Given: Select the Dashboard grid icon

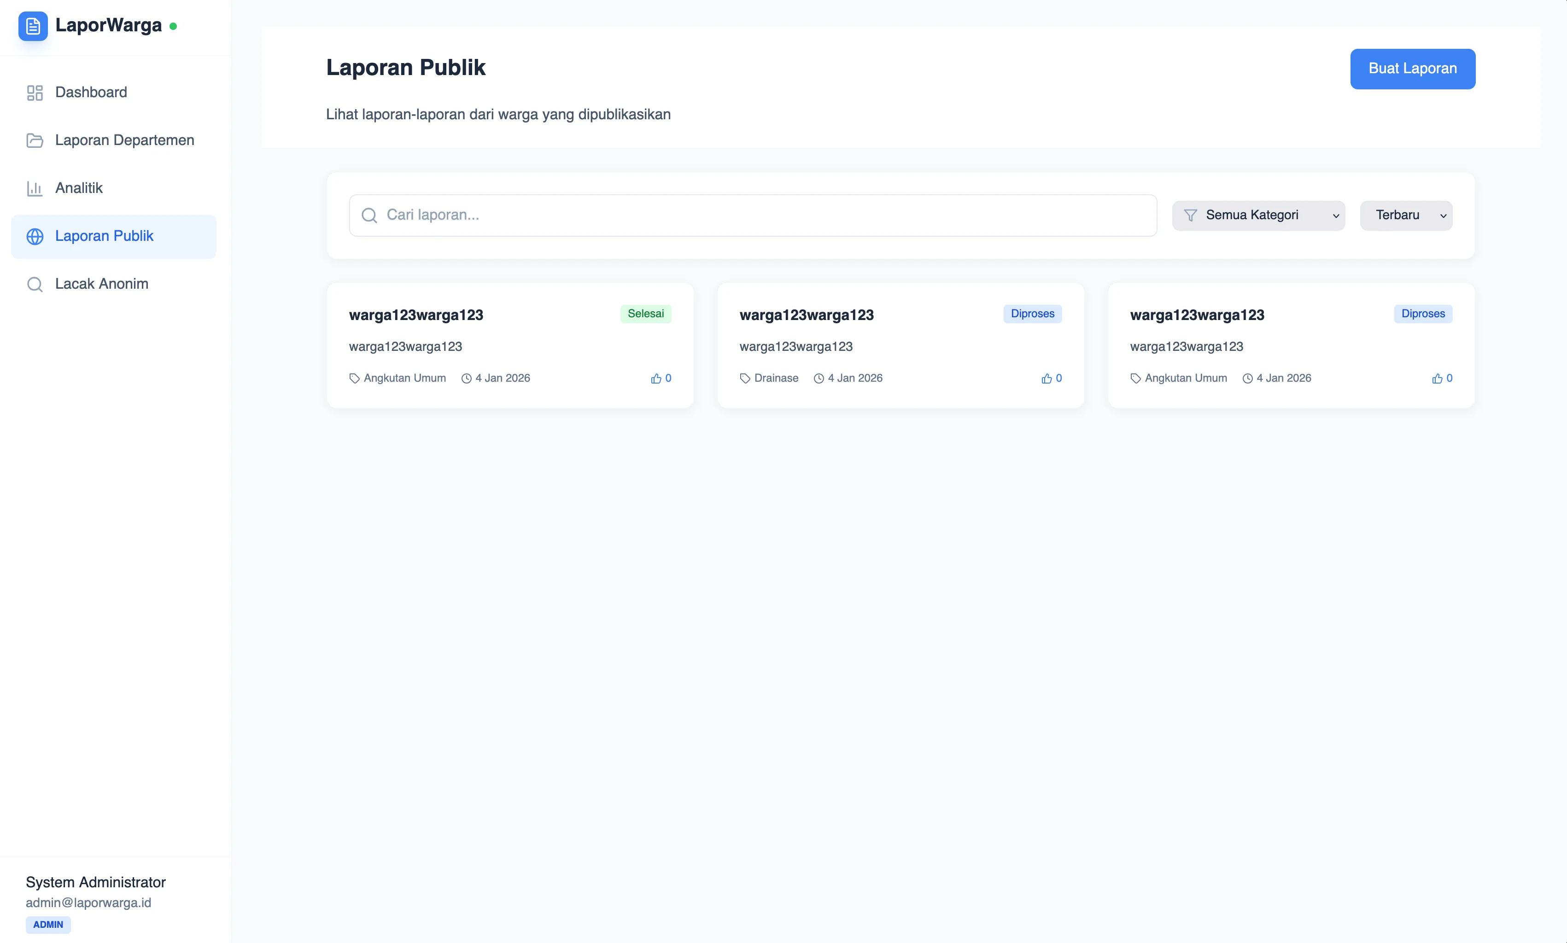Looking at the screenshot, I should point(35,92).
